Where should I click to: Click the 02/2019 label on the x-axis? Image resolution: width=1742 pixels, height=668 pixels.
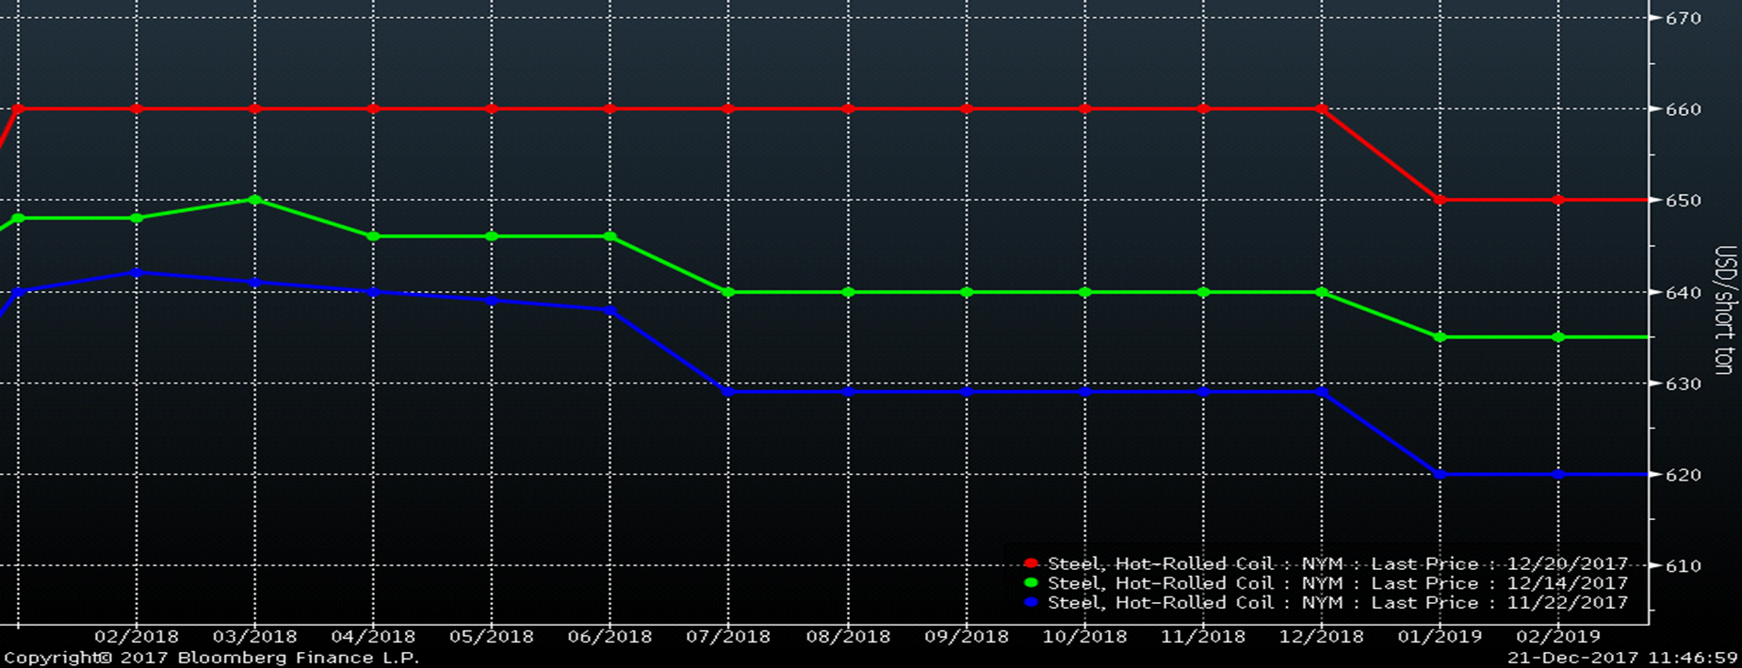[x=1558, y=637]
